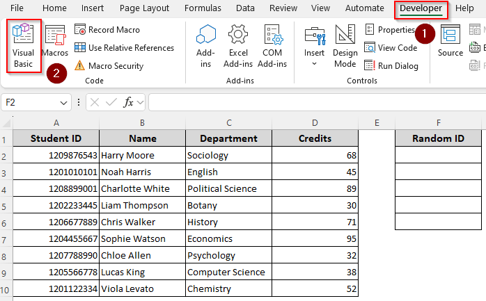Select the Credits value 71
The image size is (486, 301).
tap(315, 222)
